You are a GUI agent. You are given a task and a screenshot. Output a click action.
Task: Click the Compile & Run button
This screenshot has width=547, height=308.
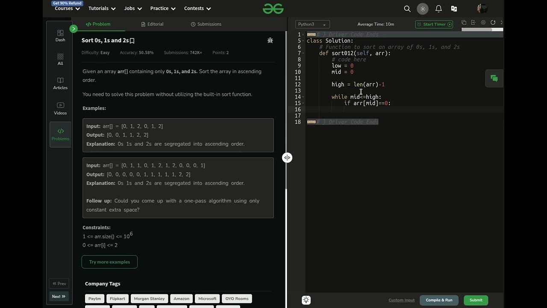point(439,300)
